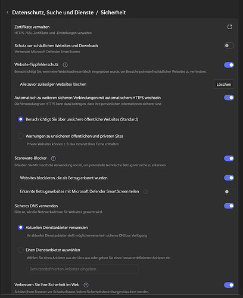Toggle the Scareware-Blocker switch off

click(229, 159)
